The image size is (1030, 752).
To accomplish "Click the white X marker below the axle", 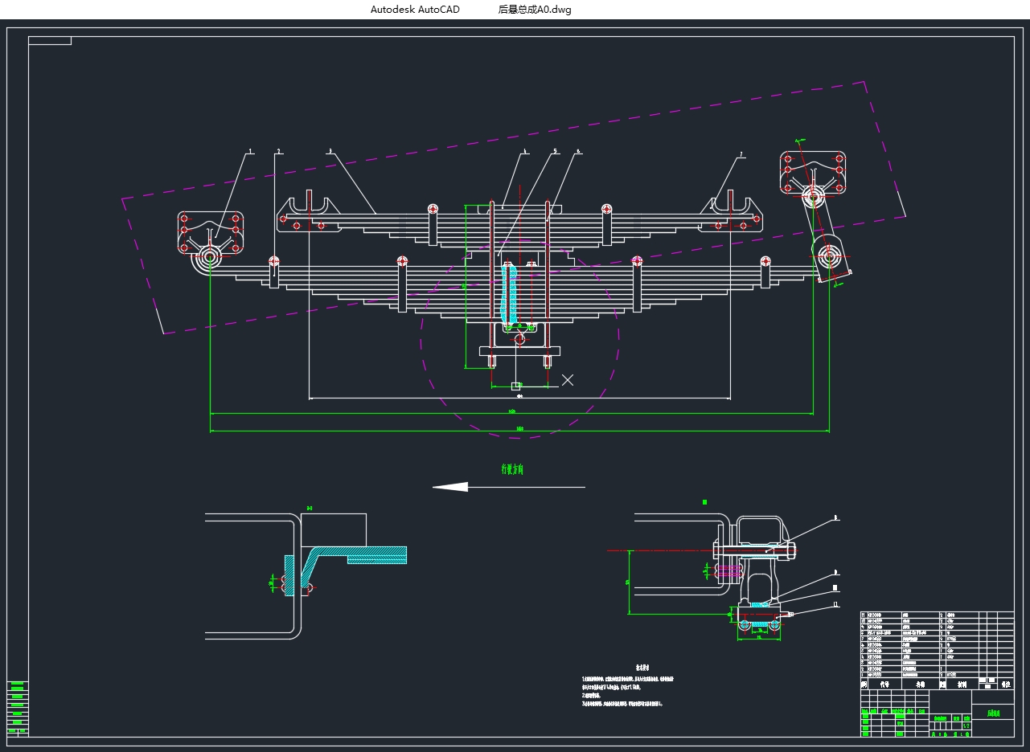I will pyautogui.click(x=568, y=380).
